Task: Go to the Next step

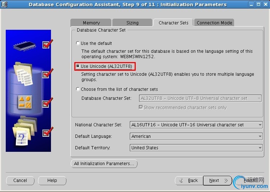Action: pos(218,181)
